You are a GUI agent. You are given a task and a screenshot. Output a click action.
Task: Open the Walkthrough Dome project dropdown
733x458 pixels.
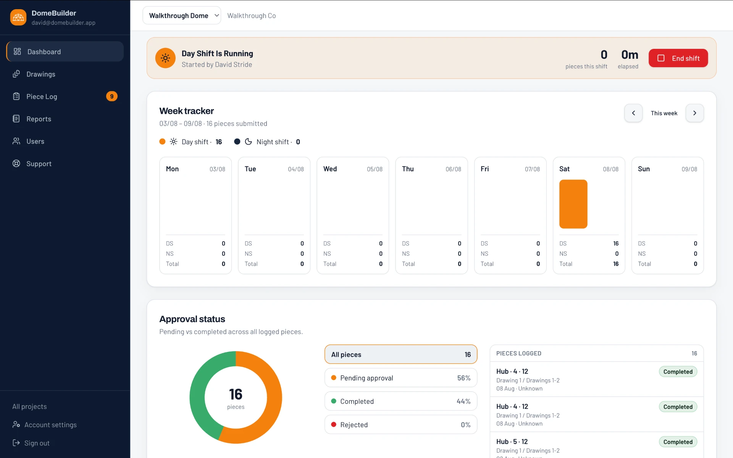click(x=182, y=15)
